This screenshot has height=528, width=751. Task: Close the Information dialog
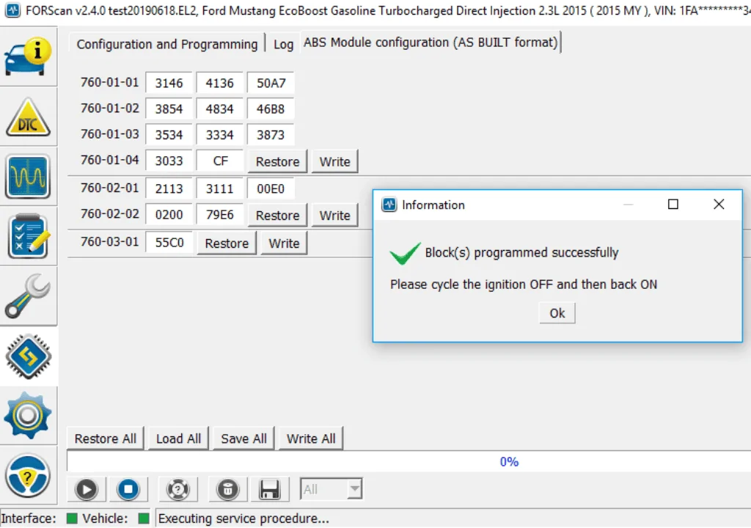(719, 205)
